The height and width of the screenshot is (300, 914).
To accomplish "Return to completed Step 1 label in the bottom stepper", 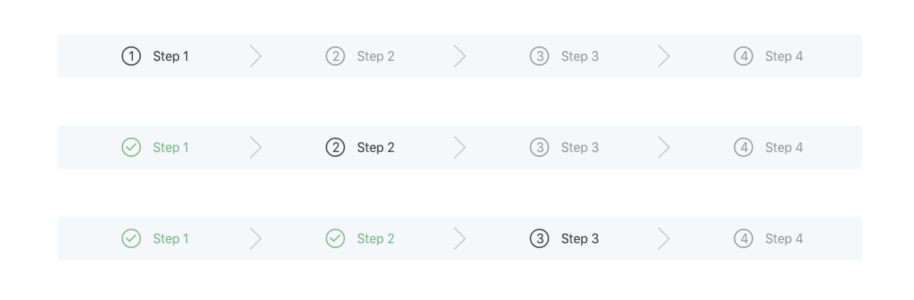I will click(x=171, y=239).
